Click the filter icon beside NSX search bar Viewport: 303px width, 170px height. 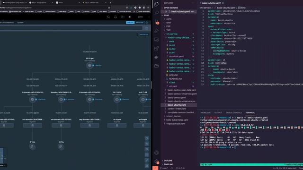point(146,28)
